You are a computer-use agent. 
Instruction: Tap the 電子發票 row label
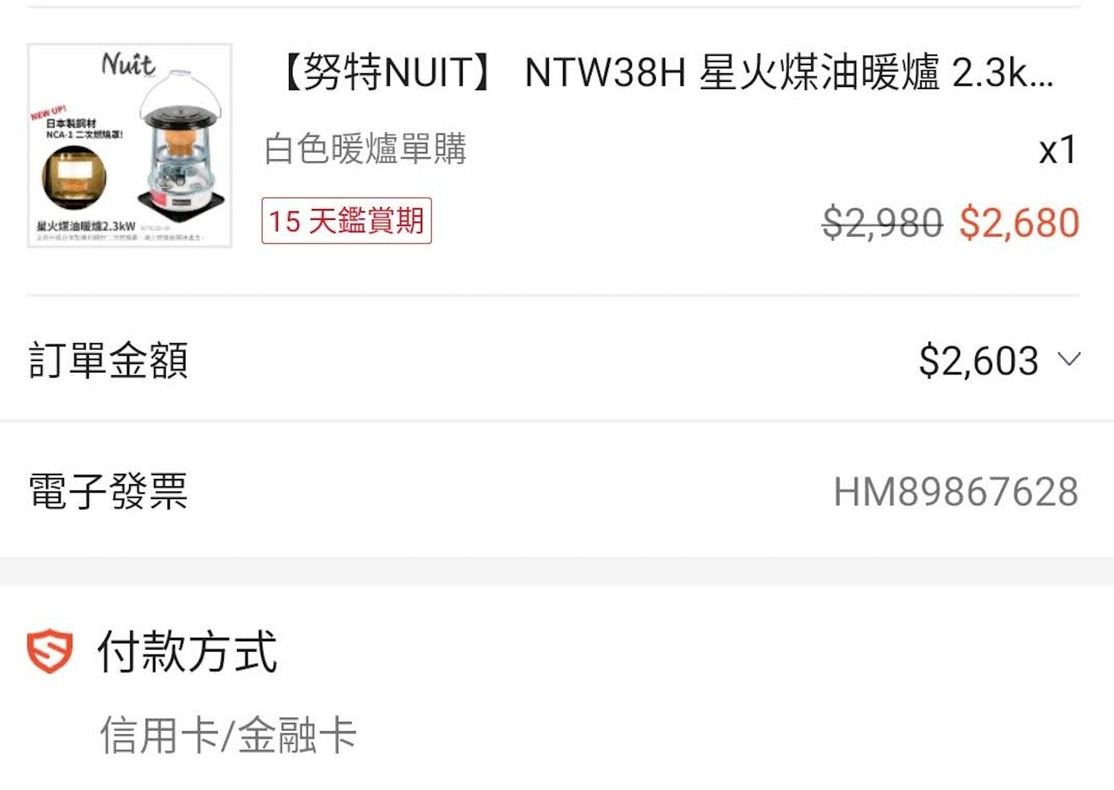tap(108, 492)
